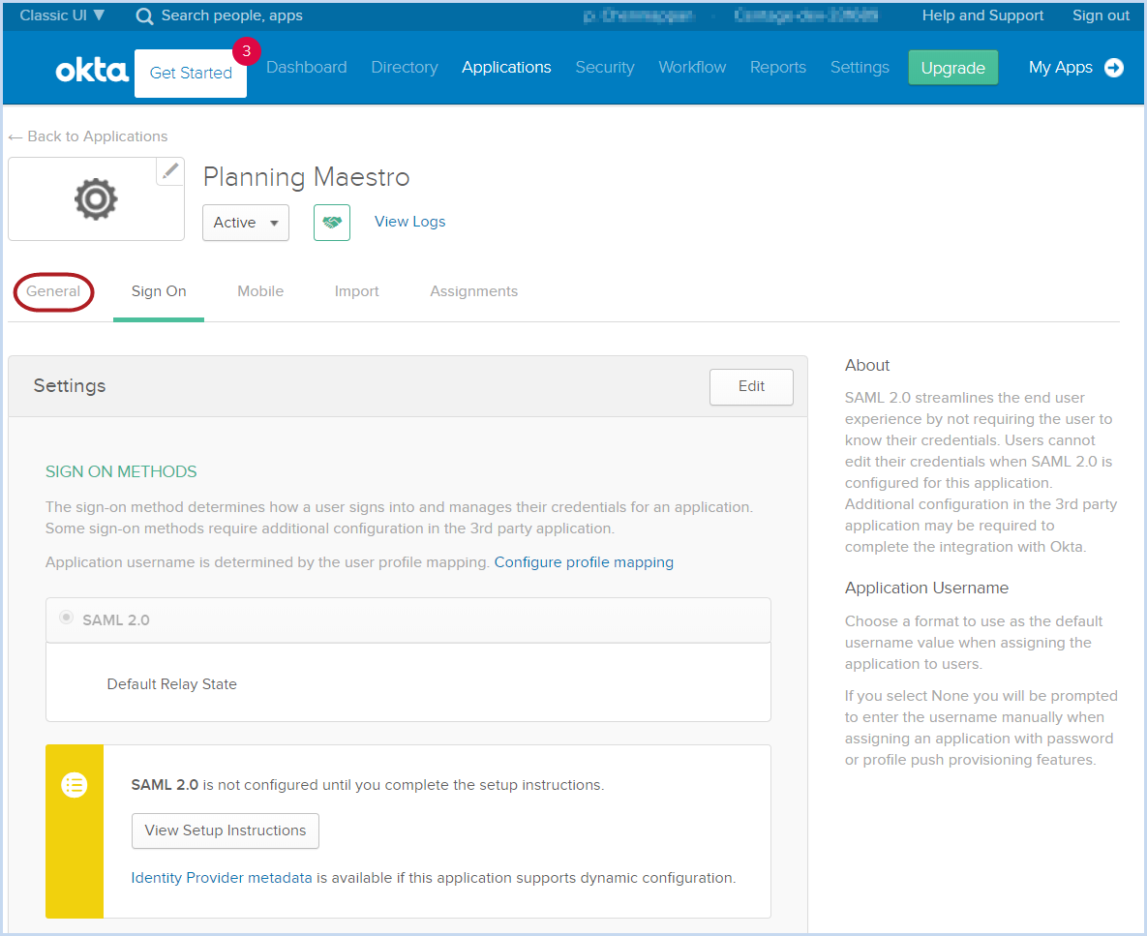Click the Okta logo
The image size is (1147, 936).
92,71
